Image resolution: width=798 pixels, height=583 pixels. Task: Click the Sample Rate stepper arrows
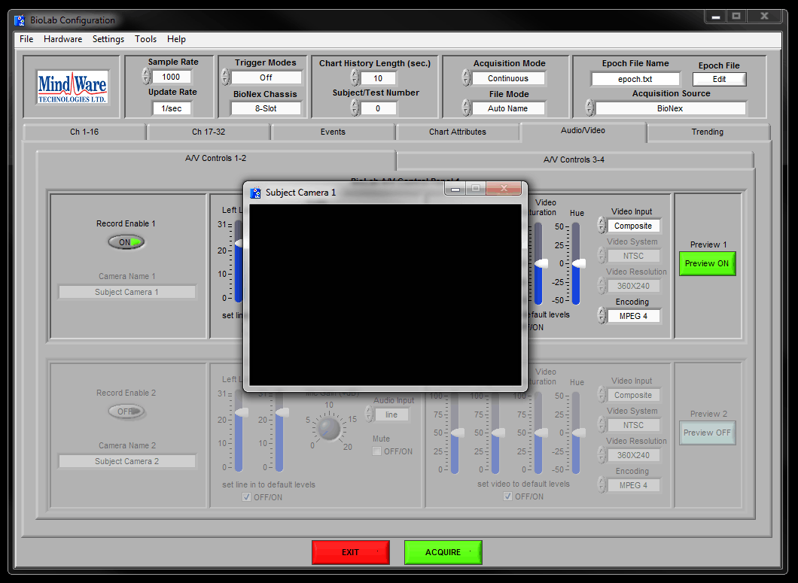(x=146, y=76)
